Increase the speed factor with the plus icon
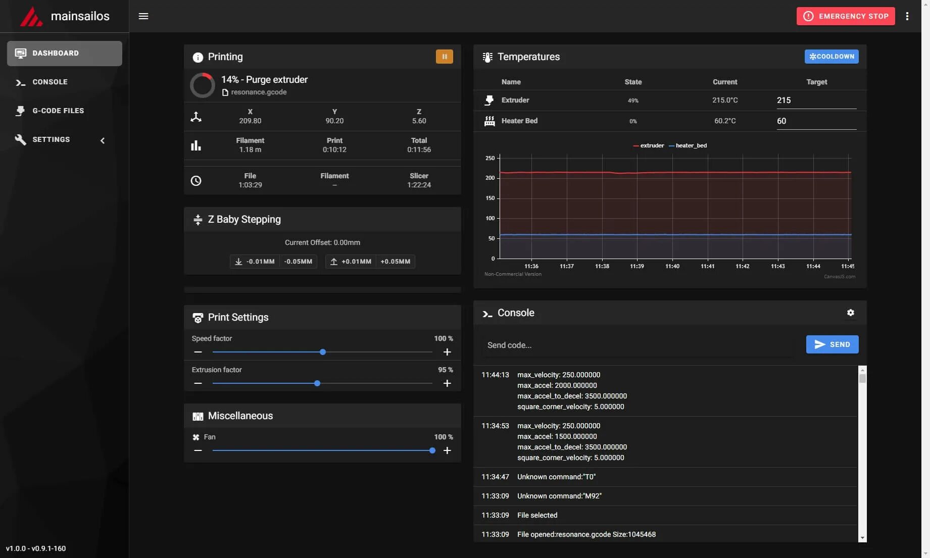Viewport: 930px width, 558px height. pyautogui.click(x=447, y=352)
